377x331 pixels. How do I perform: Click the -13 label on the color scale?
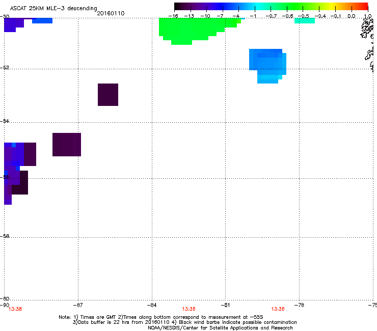coord(189,16)
